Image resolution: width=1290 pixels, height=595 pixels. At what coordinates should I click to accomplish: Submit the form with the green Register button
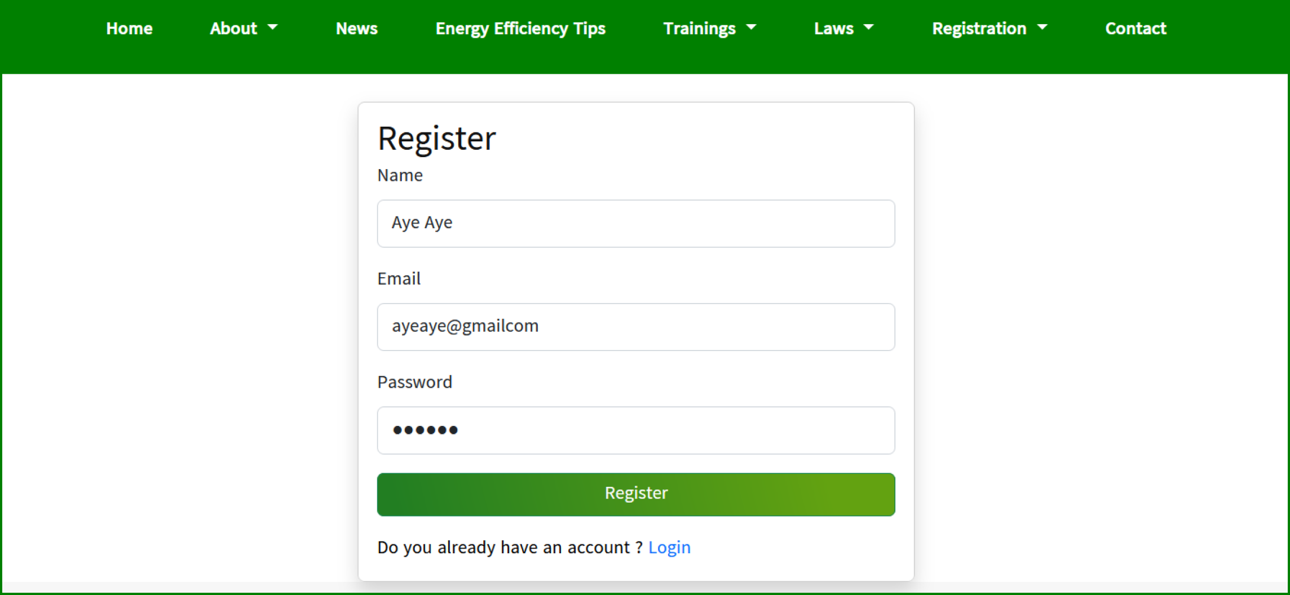coord(635,494)
